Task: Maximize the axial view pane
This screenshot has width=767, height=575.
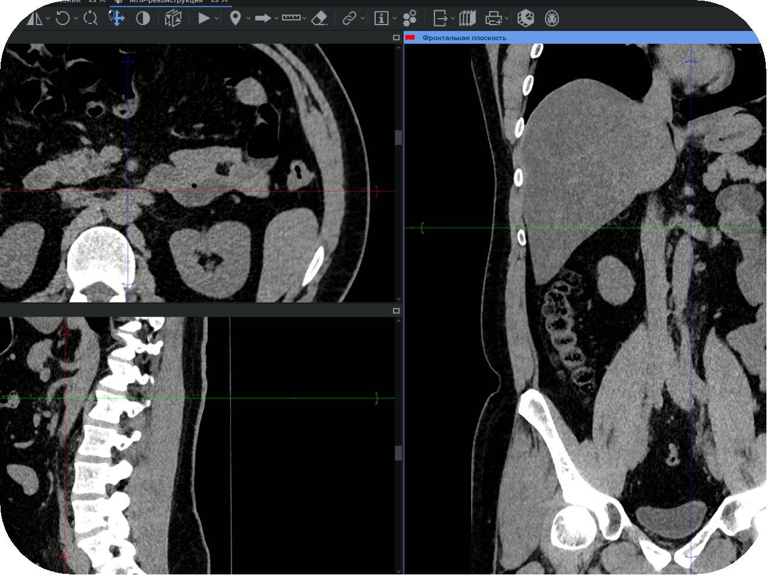Action: tap(396, 37)
